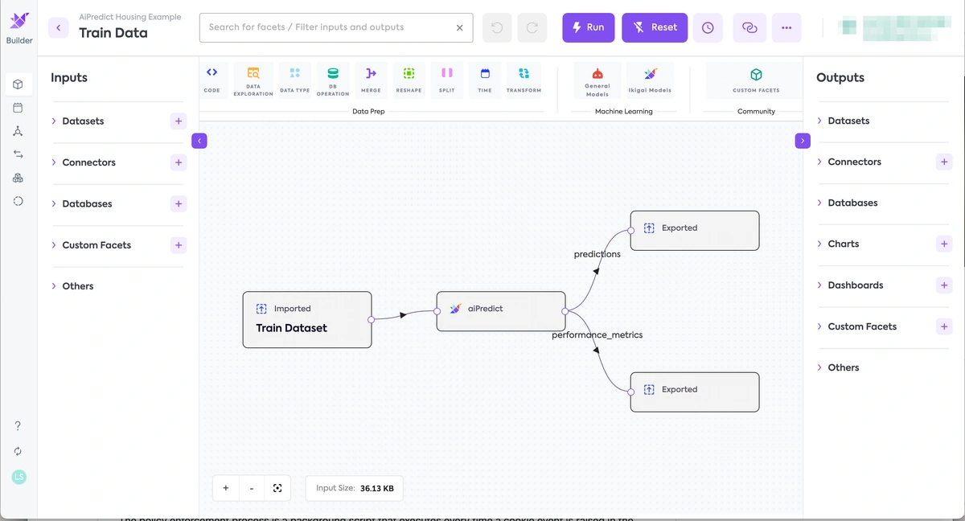Open the help question mark icon
The width and height of the screenshot is (965, 521).
(18, 425)
